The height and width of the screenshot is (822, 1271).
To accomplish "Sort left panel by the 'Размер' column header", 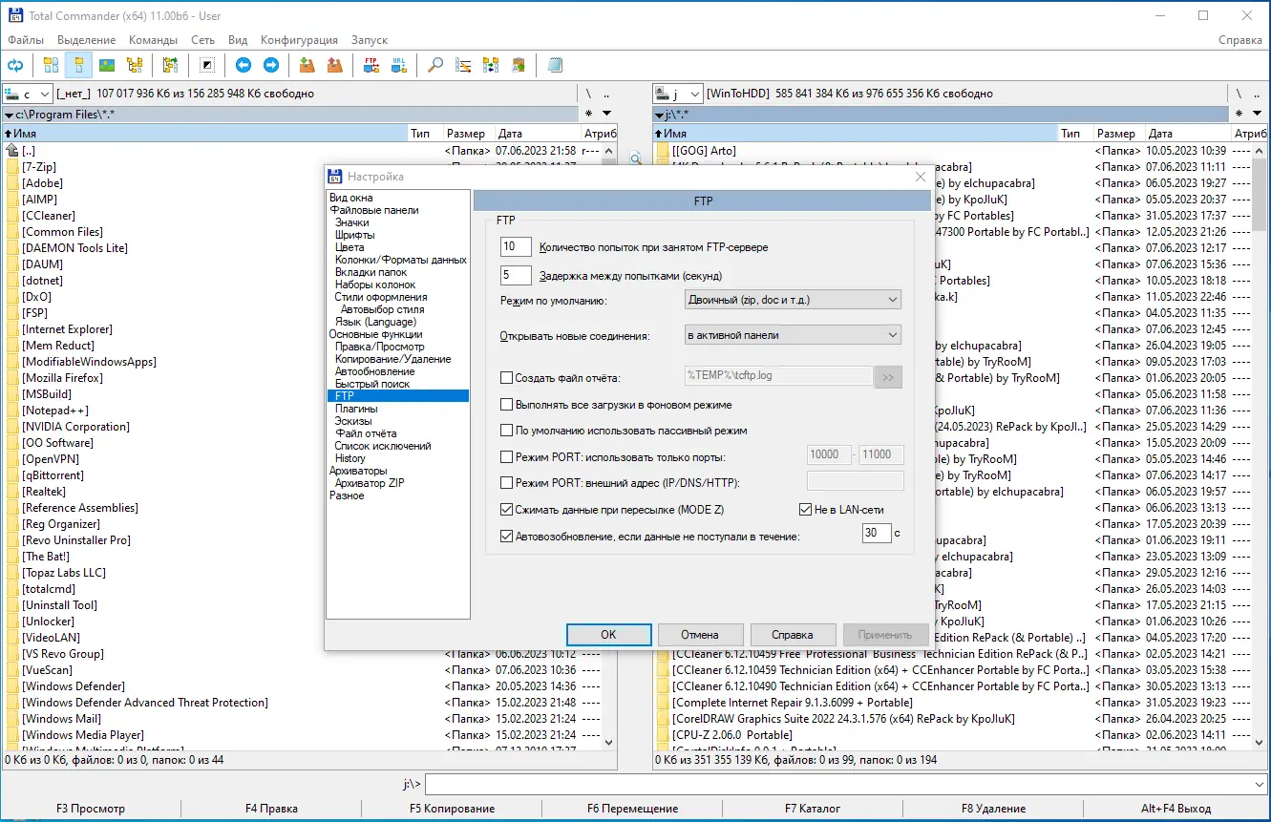I will click(x=465, y=134).
